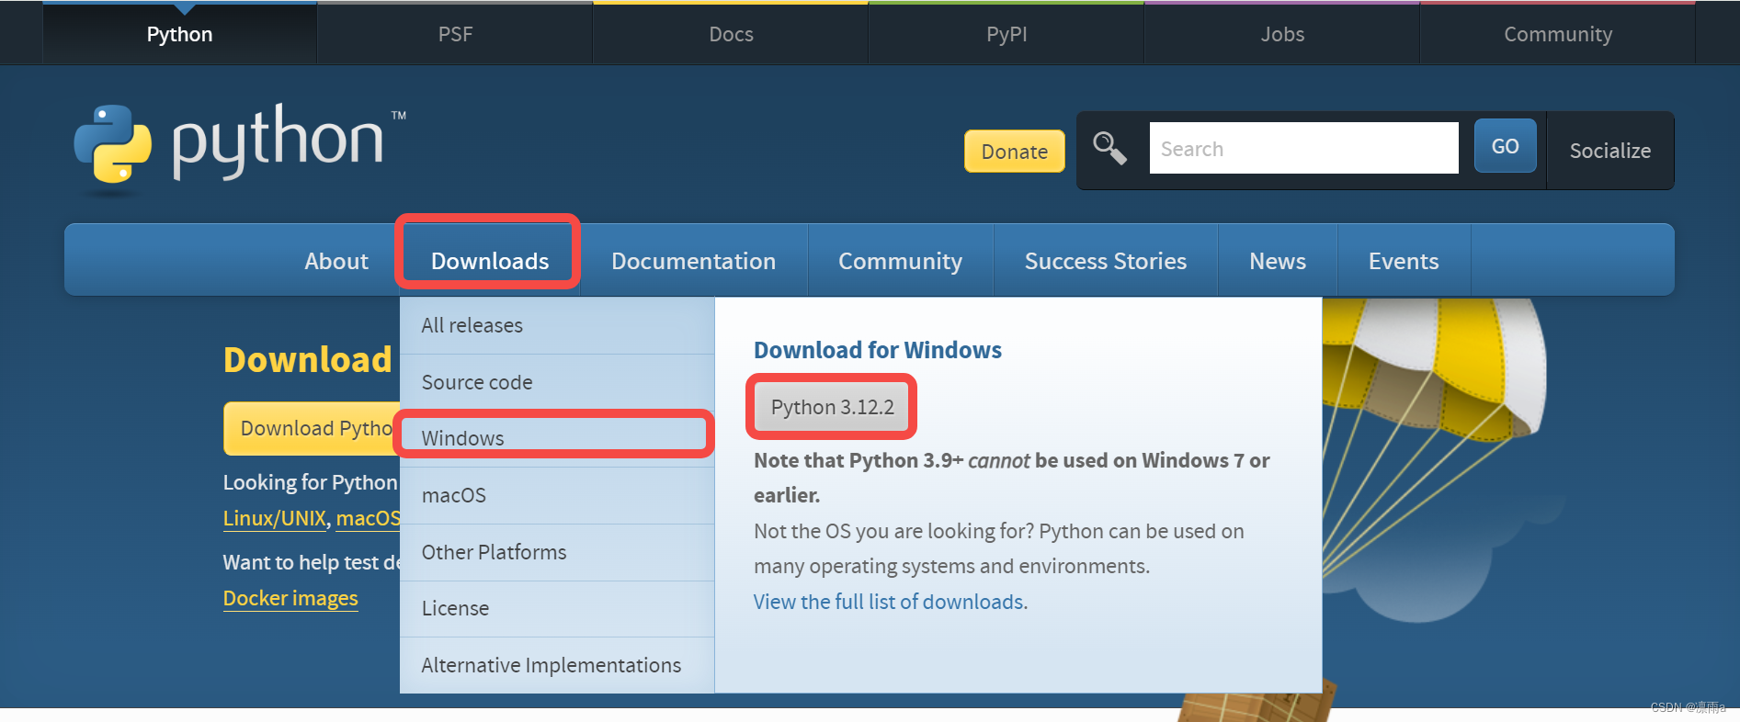Open View the full list of downloads link
The image size is (1740, 722).
[x=888, y=602]
